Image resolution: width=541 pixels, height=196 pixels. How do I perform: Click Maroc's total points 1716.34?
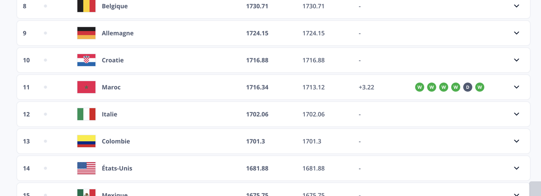(257, 87)
